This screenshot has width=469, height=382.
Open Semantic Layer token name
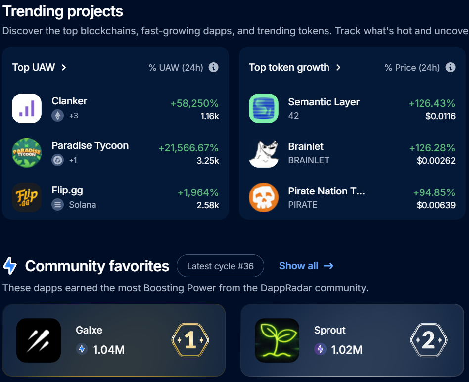pos(324,102)
